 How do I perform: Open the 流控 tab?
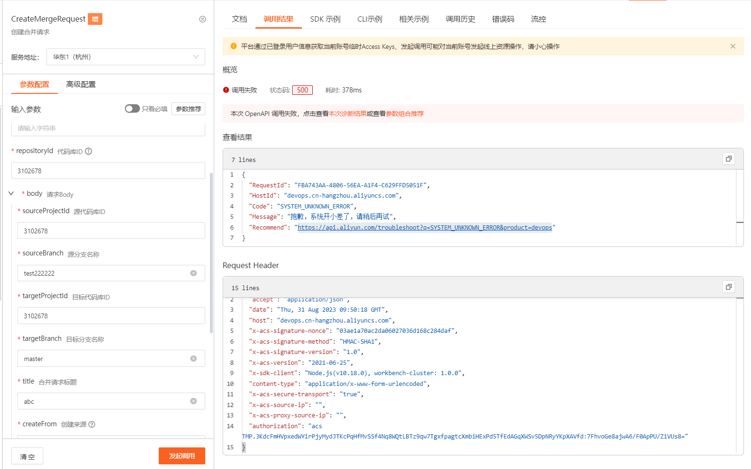(538, 19)
